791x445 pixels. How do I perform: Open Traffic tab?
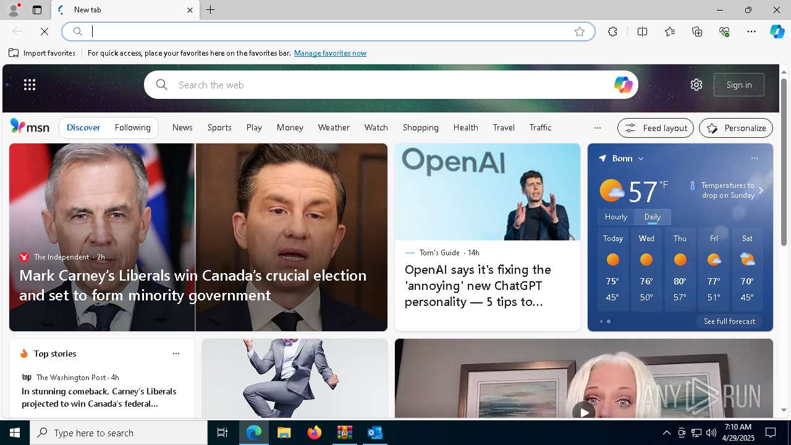coord(540,127)
